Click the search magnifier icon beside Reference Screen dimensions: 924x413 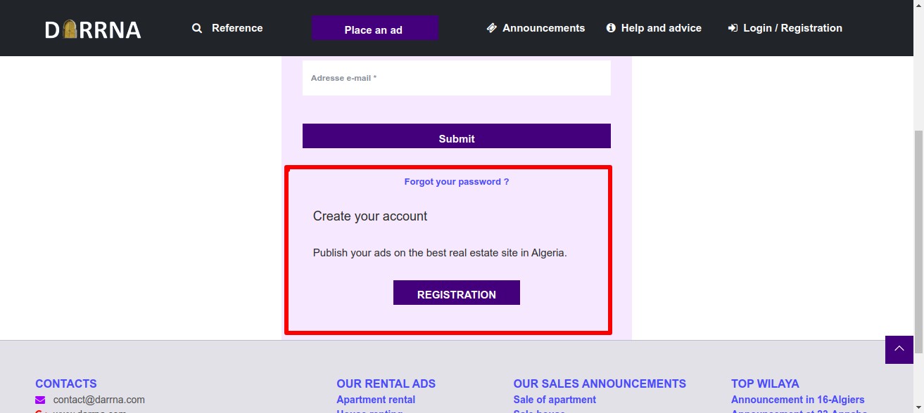197,28
